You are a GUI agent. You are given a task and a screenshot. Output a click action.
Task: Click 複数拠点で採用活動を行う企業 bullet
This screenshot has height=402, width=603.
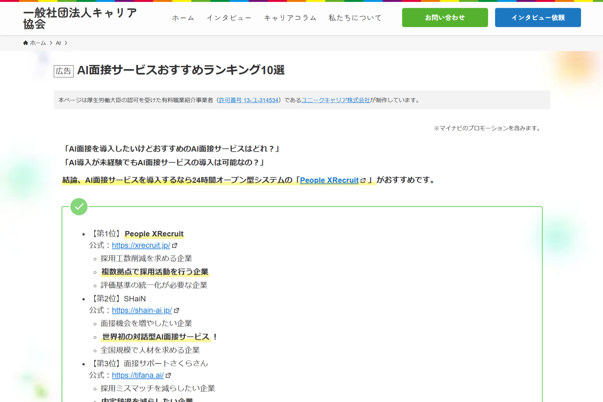tap(155, 272)
